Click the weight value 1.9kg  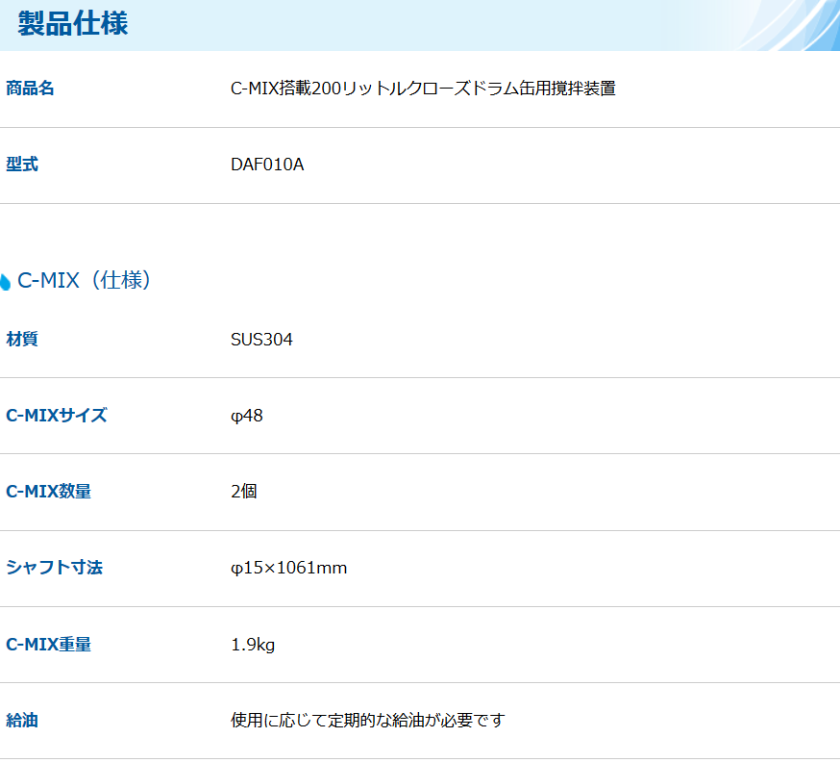click(253, 645)
